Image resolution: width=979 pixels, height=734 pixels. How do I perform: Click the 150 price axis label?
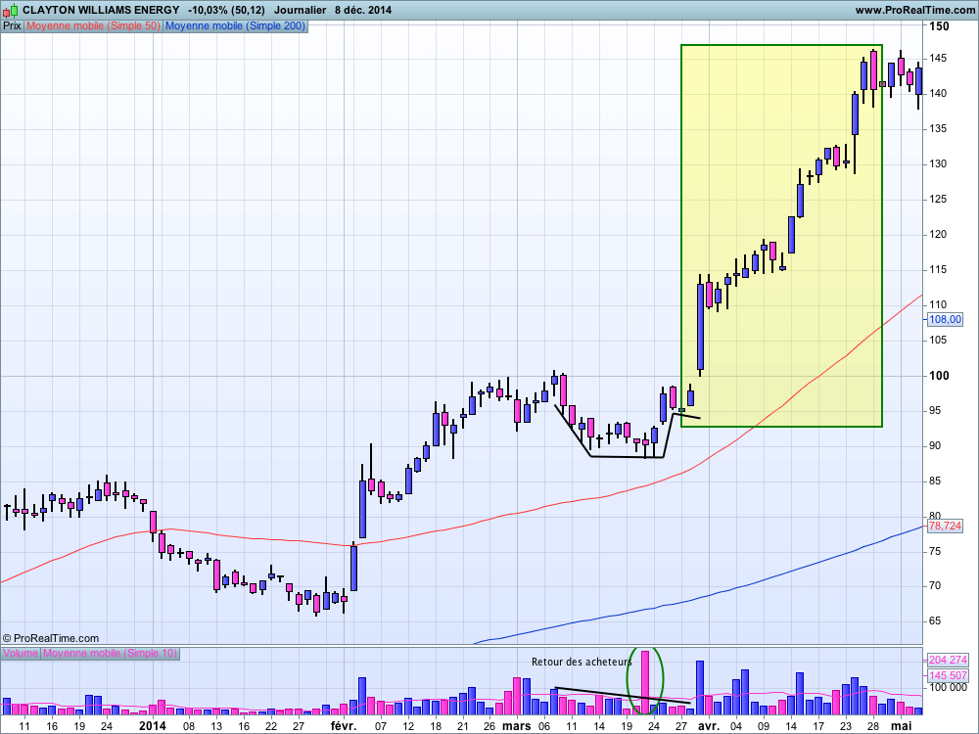[939, 26]
